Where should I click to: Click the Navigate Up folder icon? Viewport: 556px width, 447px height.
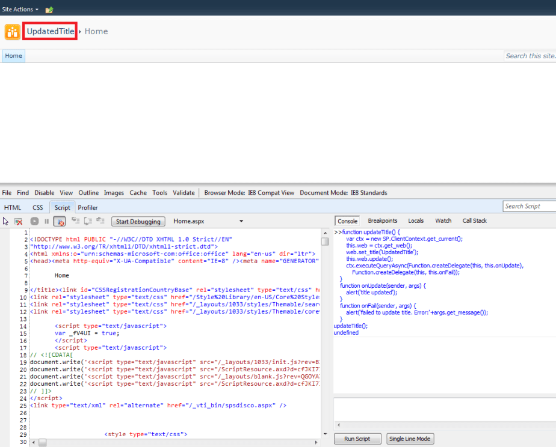click(x=49, y=10)
